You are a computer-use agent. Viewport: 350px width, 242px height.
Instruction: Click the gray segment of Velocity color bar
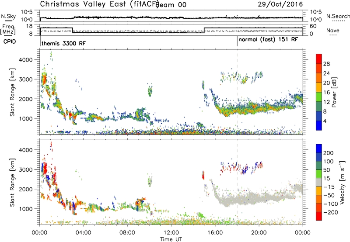(x=319, y=183)
